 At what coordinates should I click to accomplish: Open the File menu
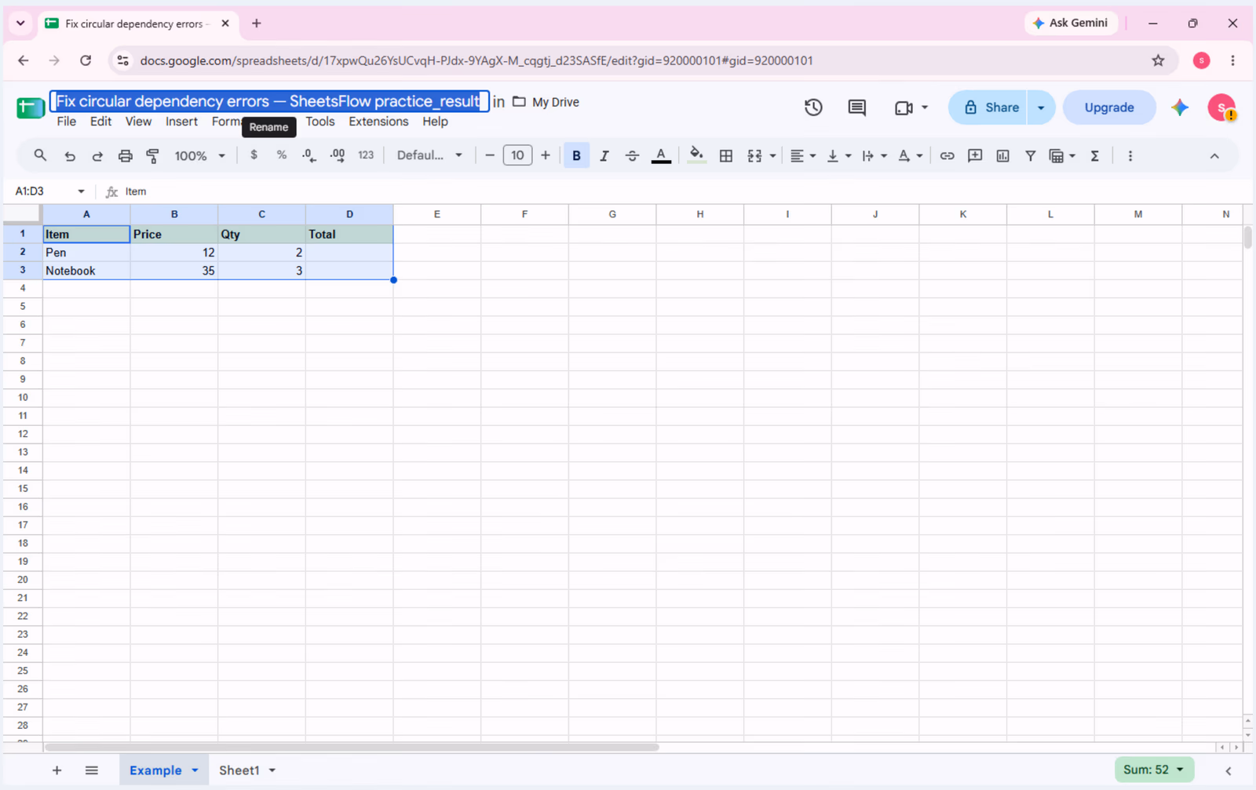tap(67, 122)
